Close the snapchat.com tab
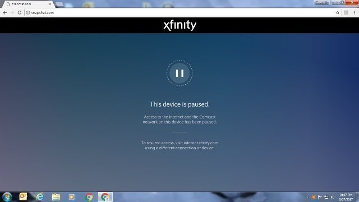This screenshot has width=359, height=202. point(50,4)
